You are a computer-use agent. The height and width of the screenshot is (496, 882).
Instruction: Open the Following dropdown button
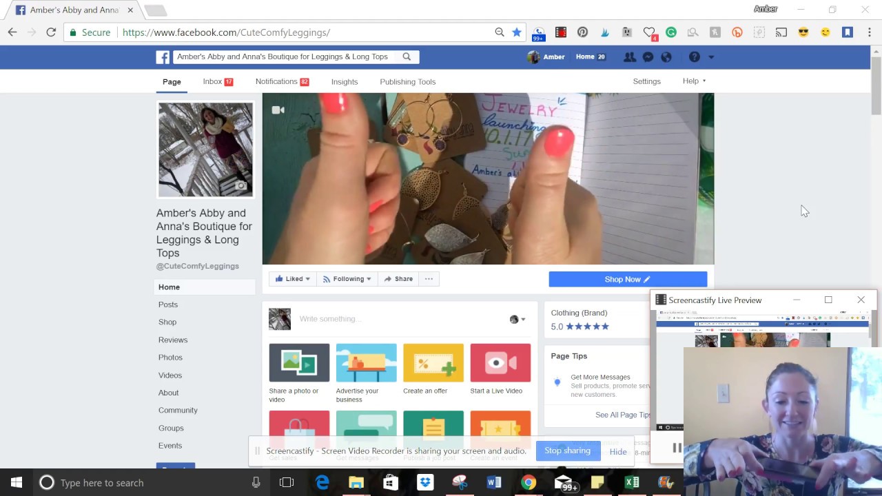point(347,279)
